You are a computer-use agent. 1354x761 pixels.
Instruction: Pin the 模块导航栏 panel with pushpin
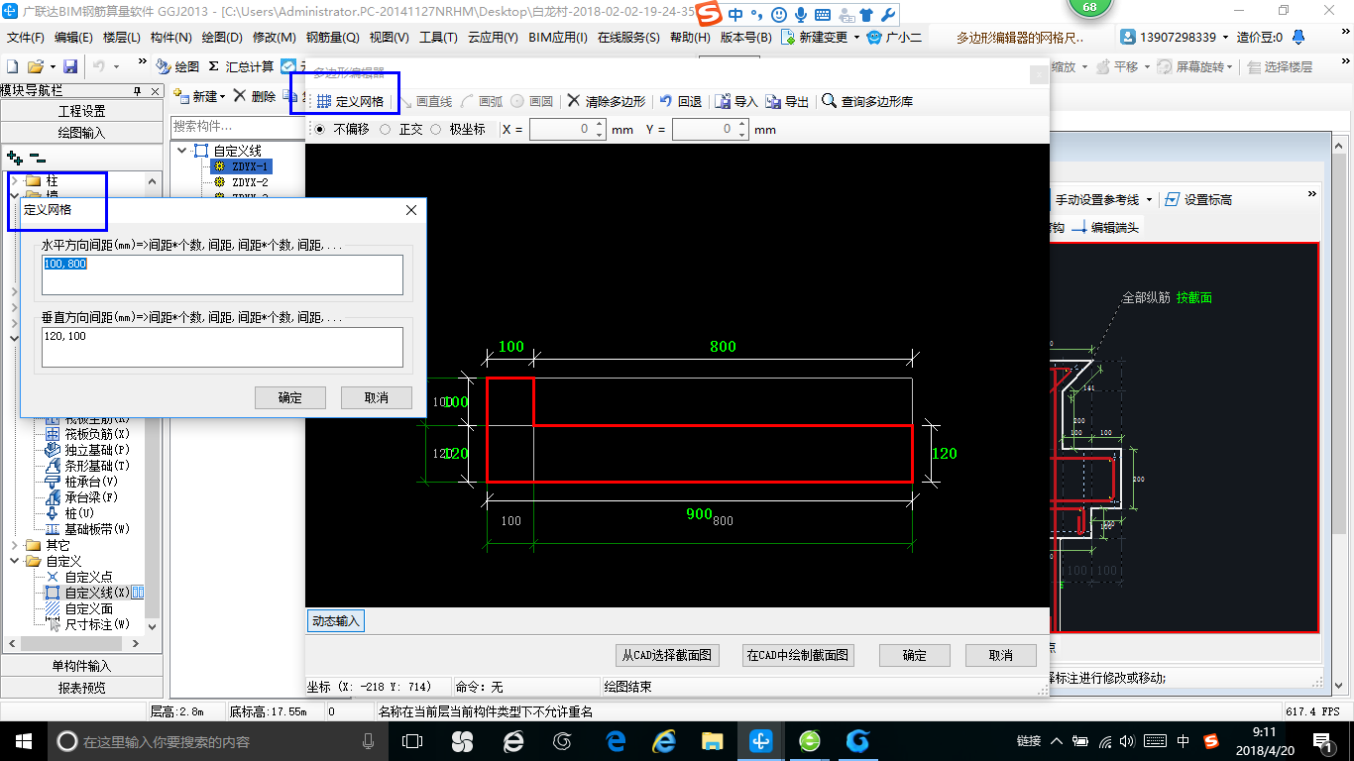click(137, 90)
